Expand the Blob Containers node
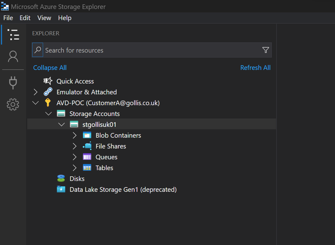Viewport: 335px width, 245px height. click(74, 135)
